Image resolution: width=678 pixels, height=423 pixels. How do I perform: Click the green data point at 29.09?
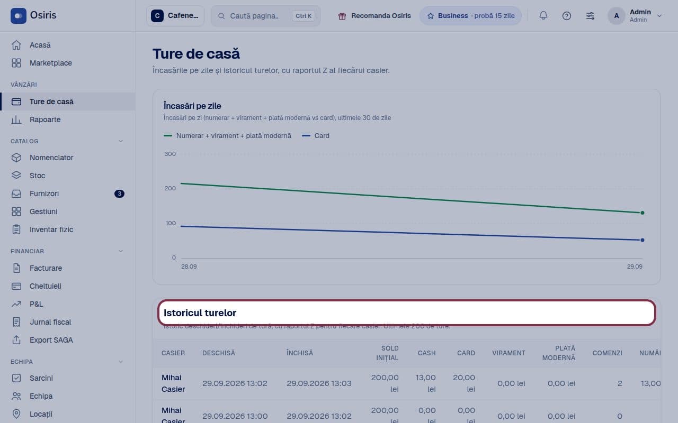643,213
